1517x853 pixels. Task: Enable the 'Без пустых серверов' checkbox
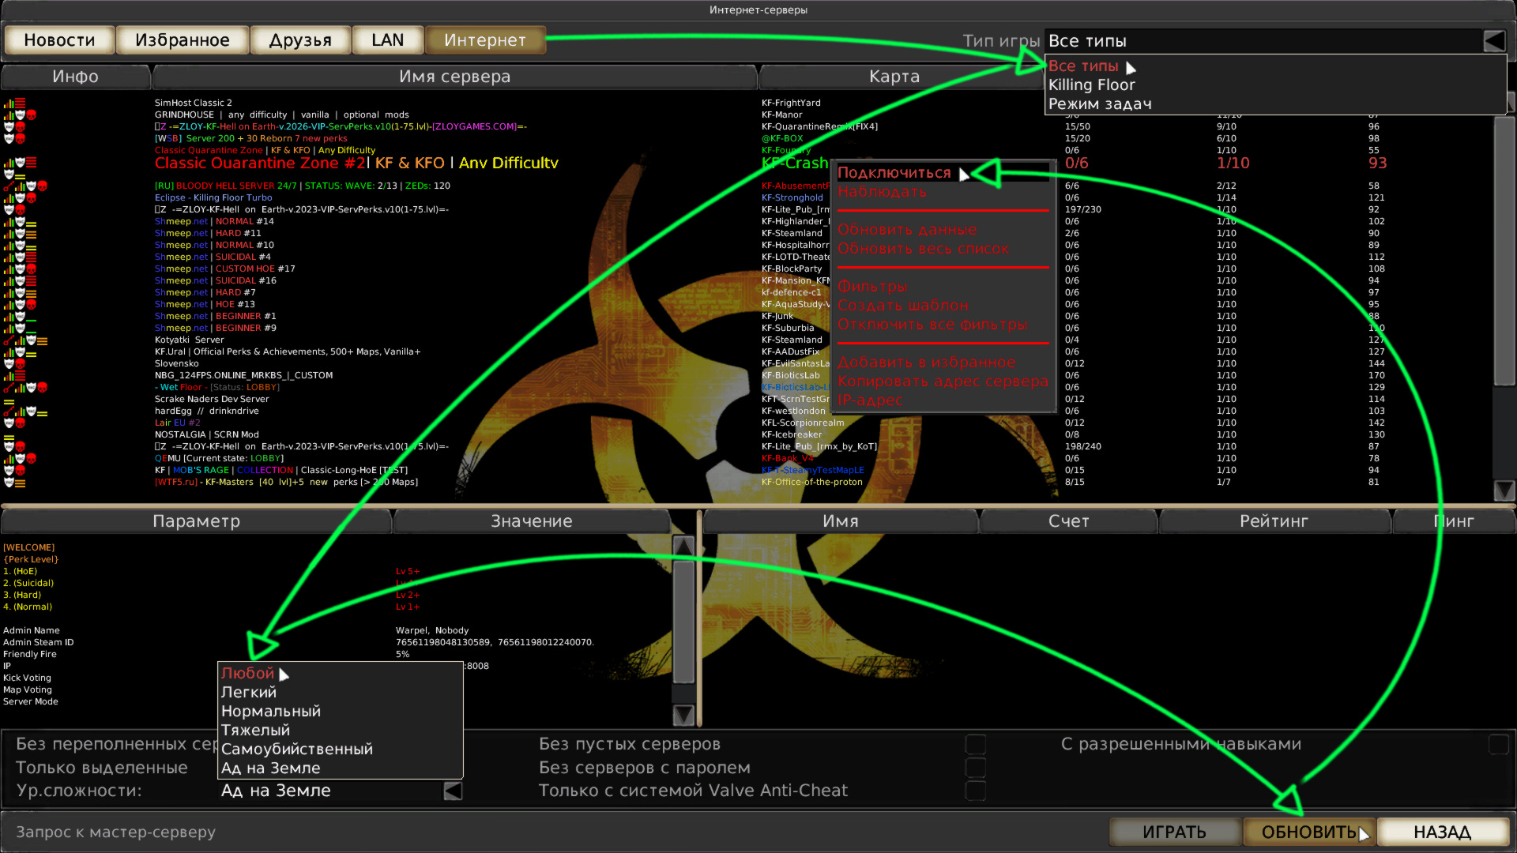976,744
